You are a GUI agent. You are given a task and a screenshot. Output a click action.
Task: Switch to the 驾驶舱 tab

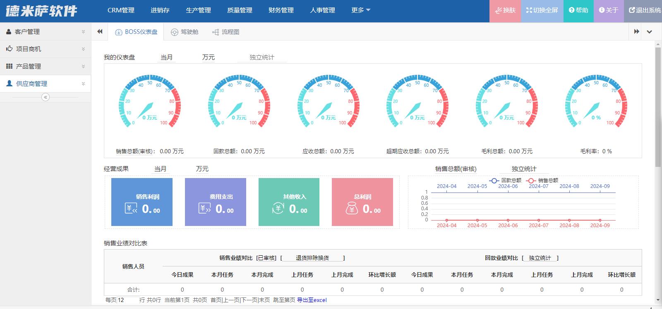pyautogui.click(x=185, y=32)
